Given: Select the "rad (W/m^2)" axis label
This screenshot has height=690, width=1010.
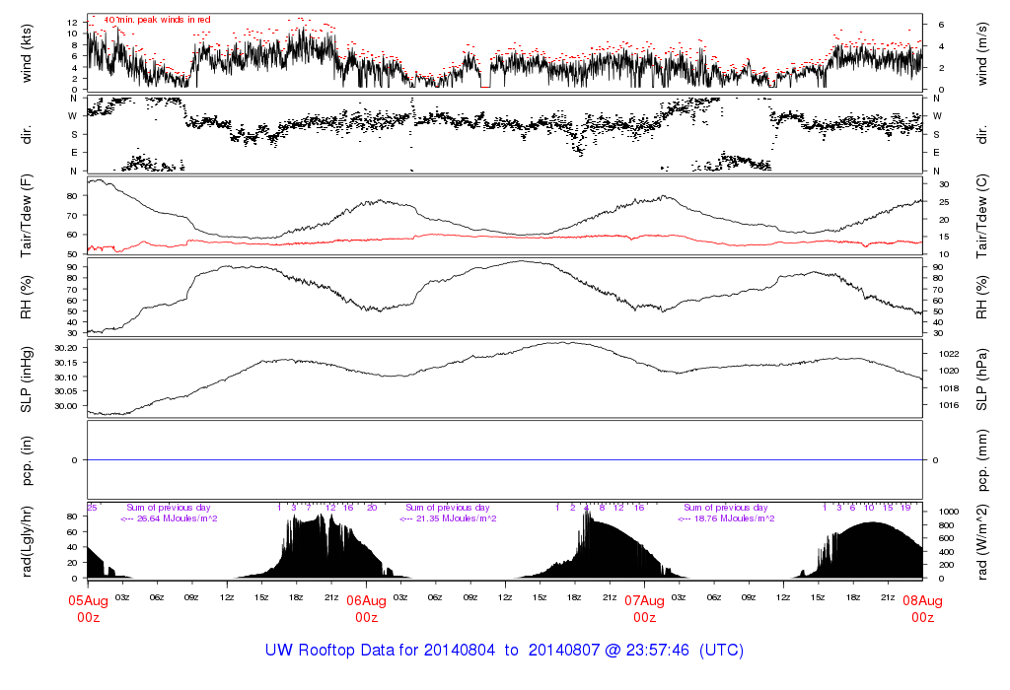Looking at the screenshot, I should point(981,542).
